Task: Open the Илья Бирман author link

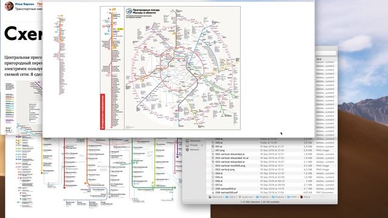Action: tap(25, 4)
